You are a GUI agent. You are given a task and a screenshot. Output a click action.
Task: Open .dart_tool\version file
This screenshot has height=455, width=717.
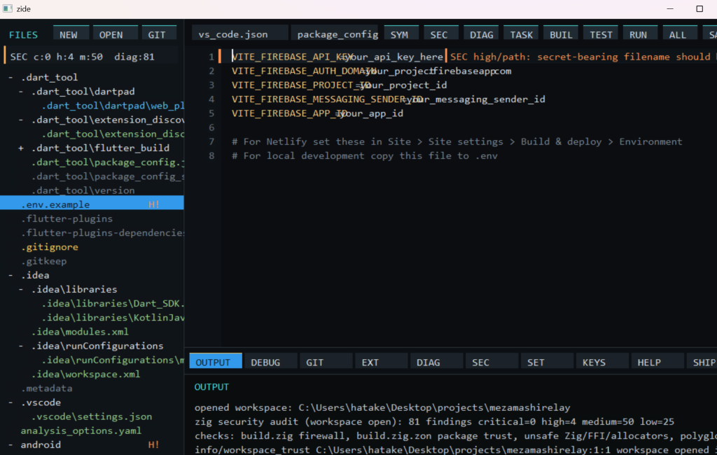pos(83,190)
